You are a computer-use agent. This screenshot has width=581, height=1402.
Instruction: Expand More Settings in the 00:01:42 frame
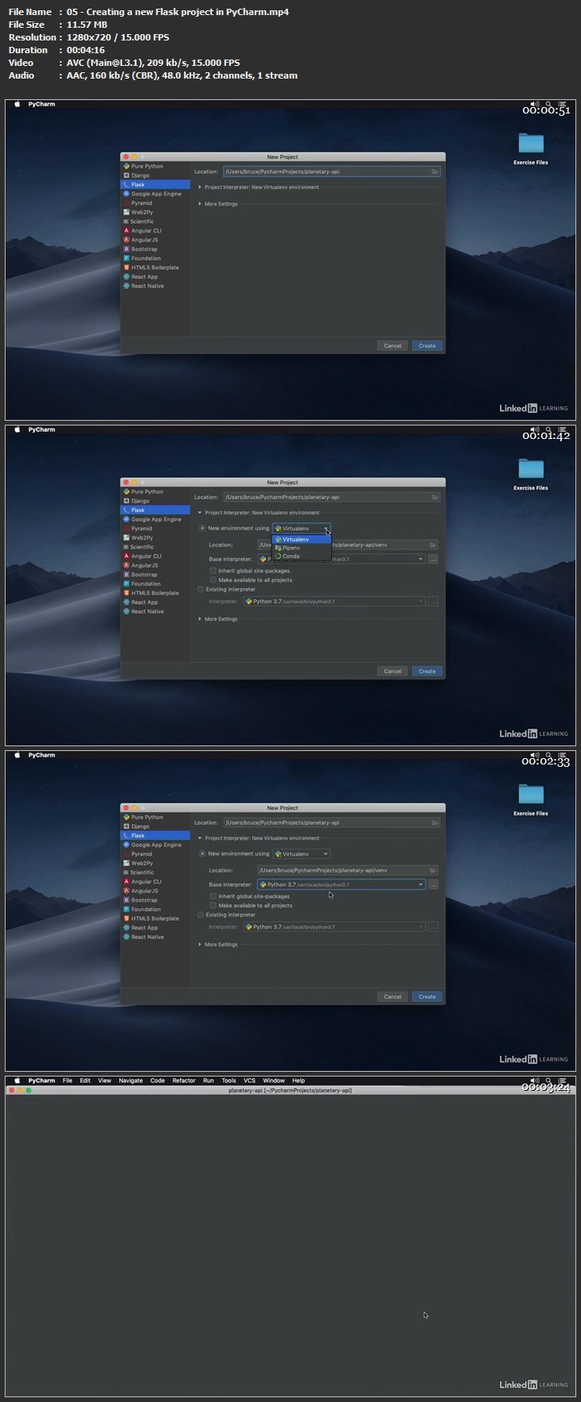pos(200,619)
